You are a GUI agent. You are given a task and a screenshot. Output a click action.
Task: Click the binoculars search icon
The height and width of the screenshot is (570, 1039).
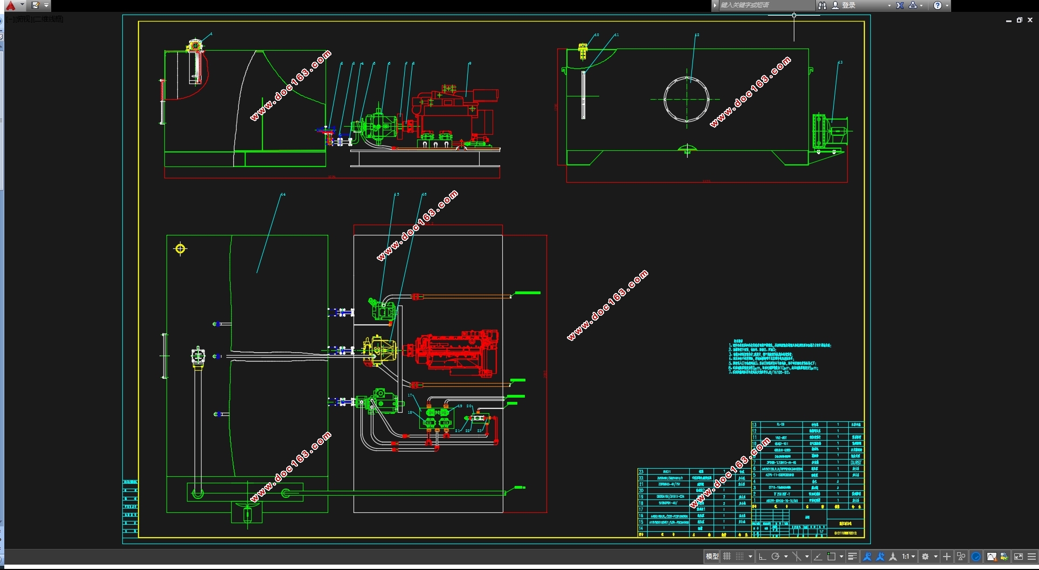[822, 5]
